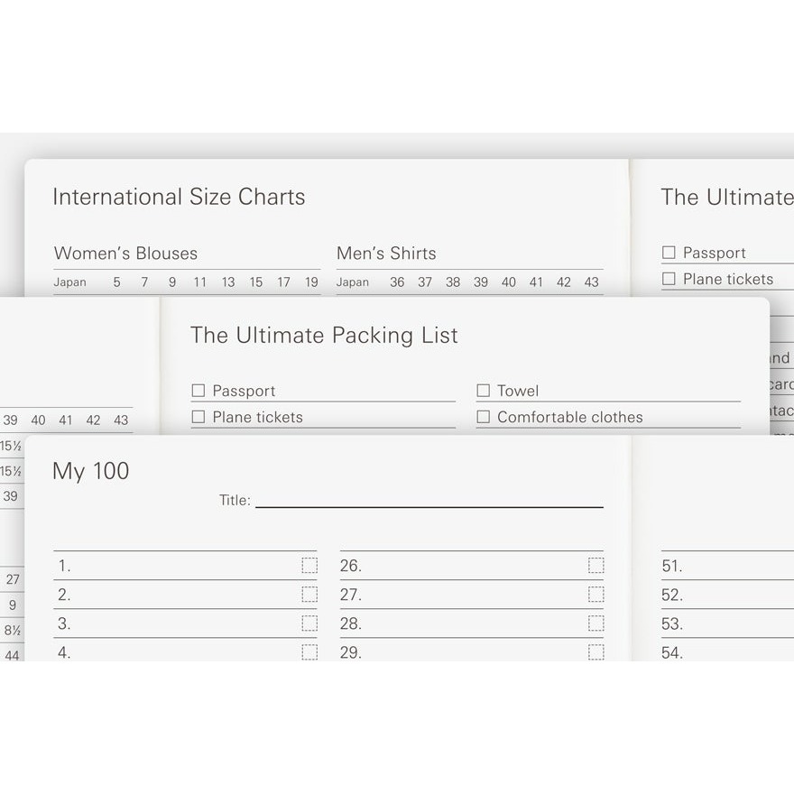Click the My 100 page title
The image size is (794, 794).
tap(90, 471)
